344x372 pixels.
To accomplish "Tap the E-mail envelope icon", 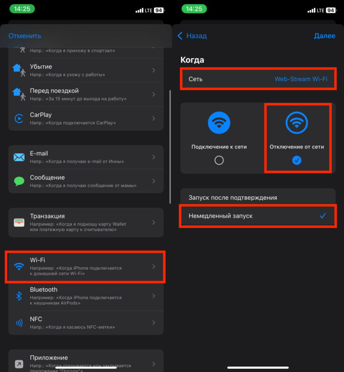I will pos(19,157).
